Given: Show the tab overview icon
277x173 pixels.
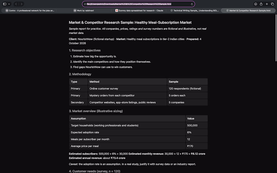Looking at the screenshot, I should point(272,4).
